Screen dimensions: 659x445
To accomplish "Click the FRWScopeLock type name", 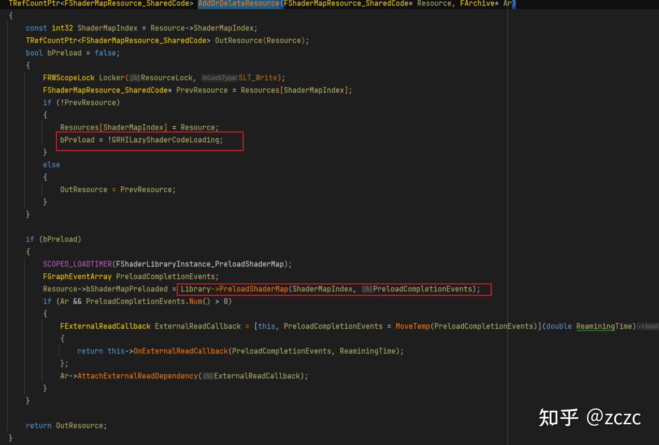I will pos(69,78).
